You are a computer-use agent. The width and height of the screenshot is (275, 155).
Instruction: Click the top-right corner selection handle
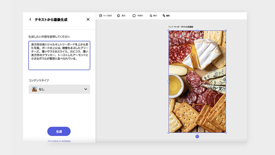(x=226, y=31)
